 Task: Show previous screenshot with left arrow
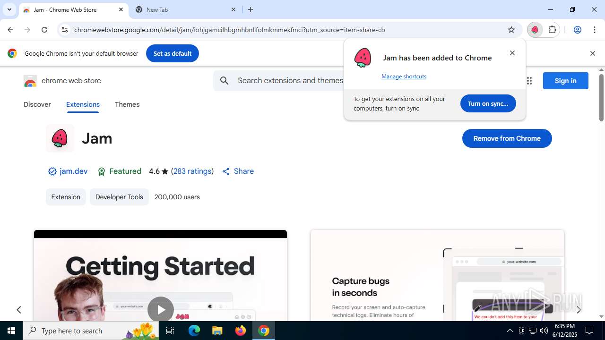click(x=19, y=310)
